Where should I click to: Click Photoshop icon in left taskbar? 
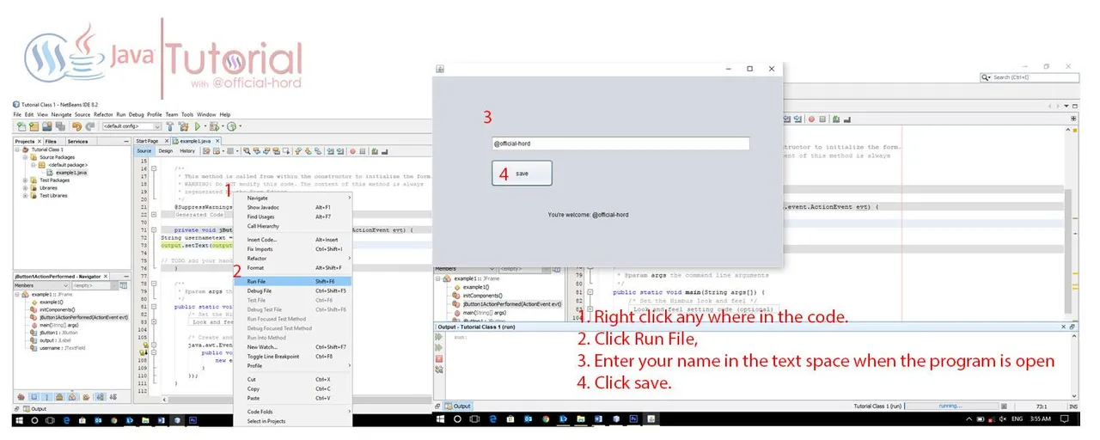click(192, 420)
